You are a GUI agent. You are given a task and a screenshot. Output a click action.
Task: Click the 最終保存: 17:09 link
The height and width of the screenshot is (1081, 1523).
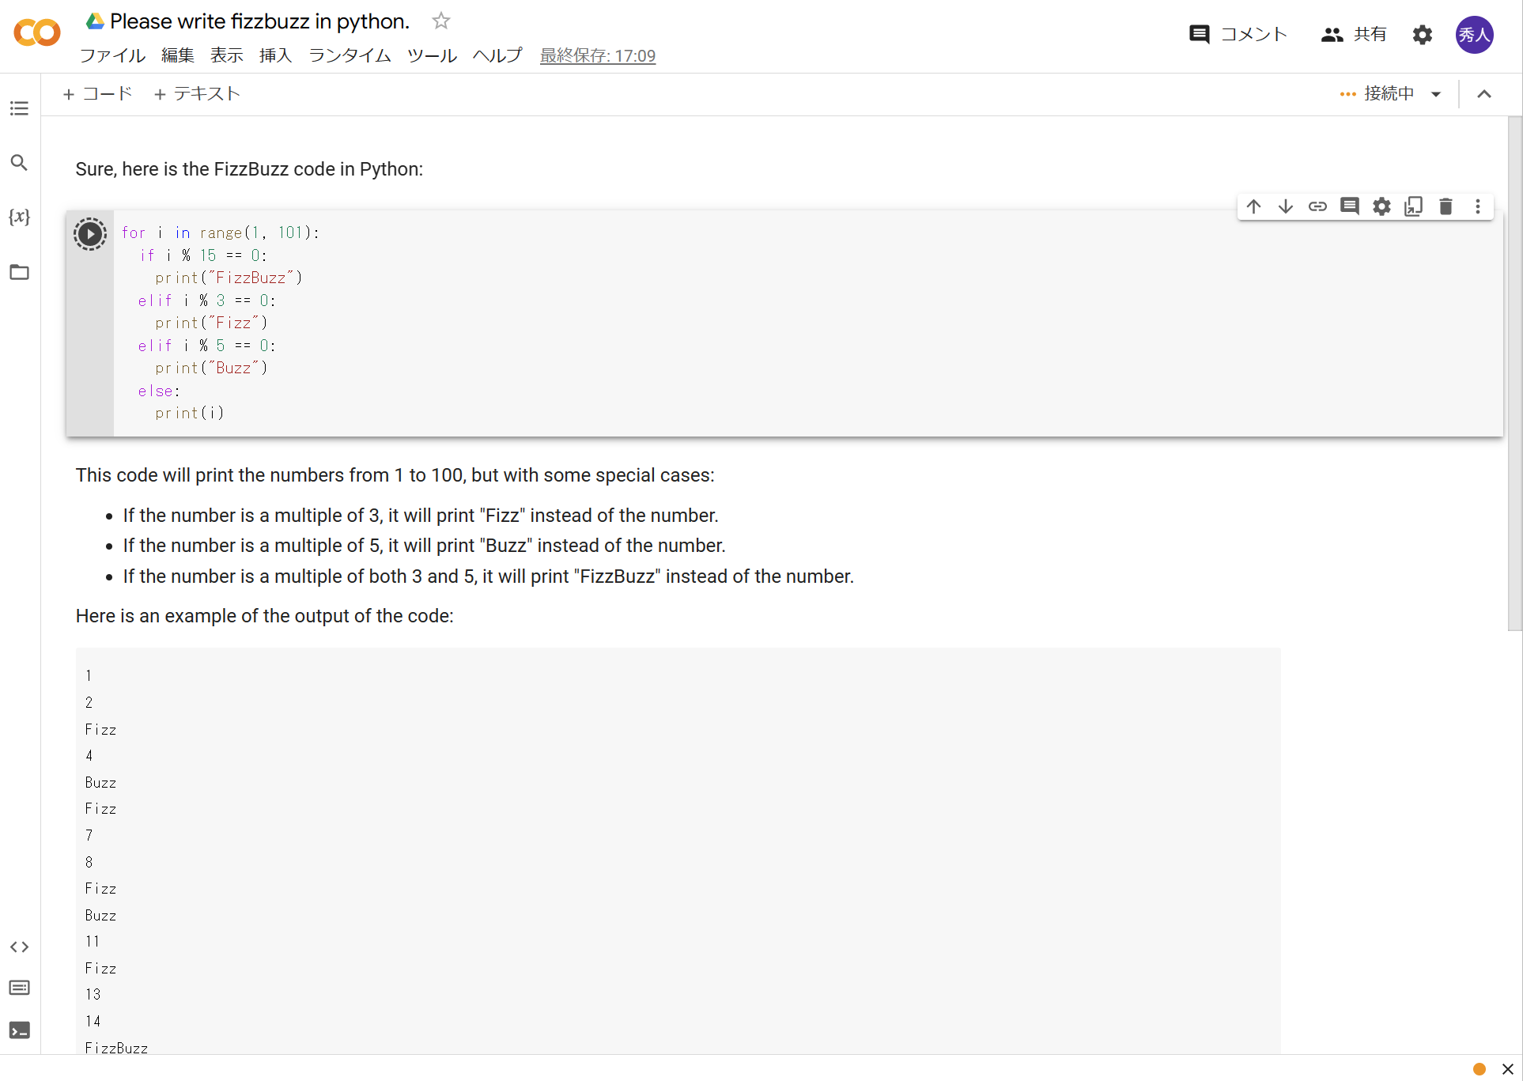597,55
